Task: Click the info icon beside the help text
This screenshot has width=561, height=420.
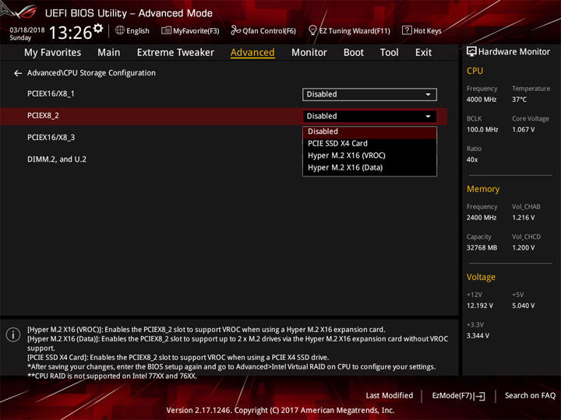Action: coord(13,334)
